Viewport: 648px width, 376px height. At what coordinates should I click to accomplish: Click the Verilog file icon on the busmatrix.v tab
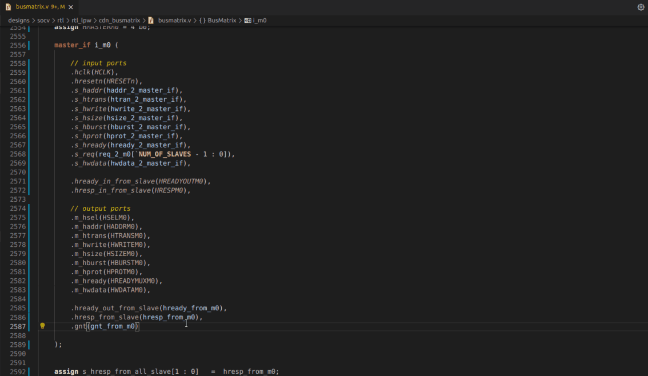(x=8, y=7)
